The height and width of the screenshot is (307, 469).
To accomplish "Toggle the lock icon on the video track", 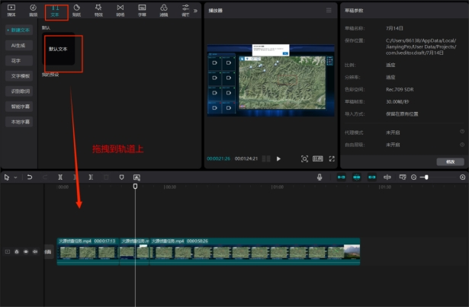I will tap(16, 251).
